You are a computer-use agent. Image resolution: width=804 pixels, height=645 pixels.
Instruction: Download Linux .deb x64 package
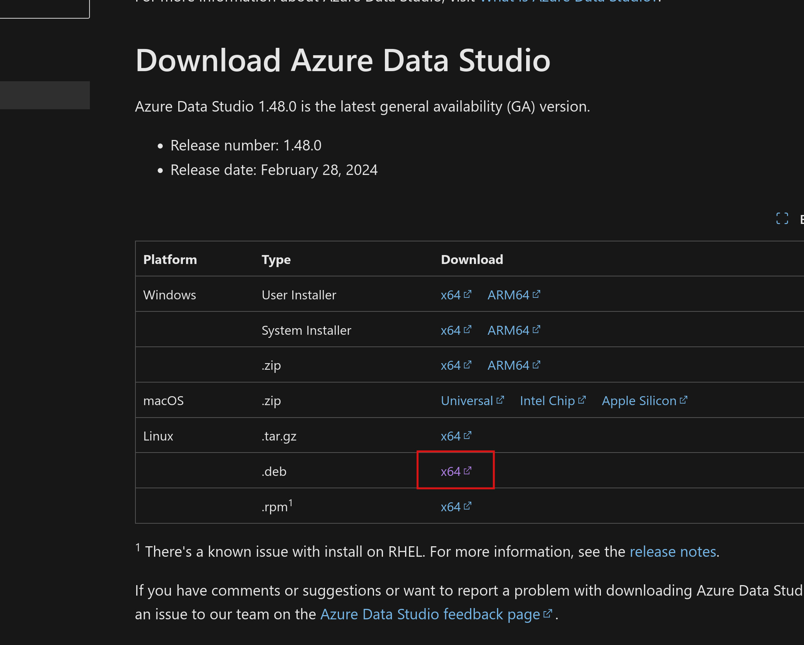451,472
